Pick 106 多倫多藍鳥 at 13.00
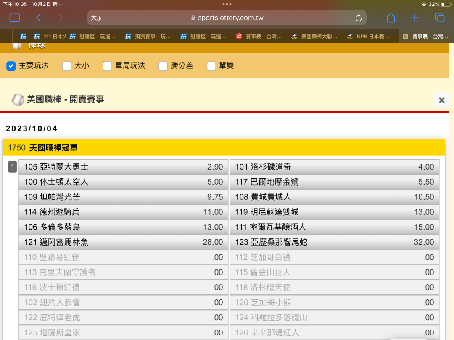Viewport: 454px width, 340px height. (124, 227)
